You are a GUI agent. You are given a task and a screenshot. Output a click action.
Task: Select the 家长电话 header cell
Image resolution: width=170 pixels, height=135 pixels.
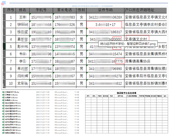click(65, 10)
